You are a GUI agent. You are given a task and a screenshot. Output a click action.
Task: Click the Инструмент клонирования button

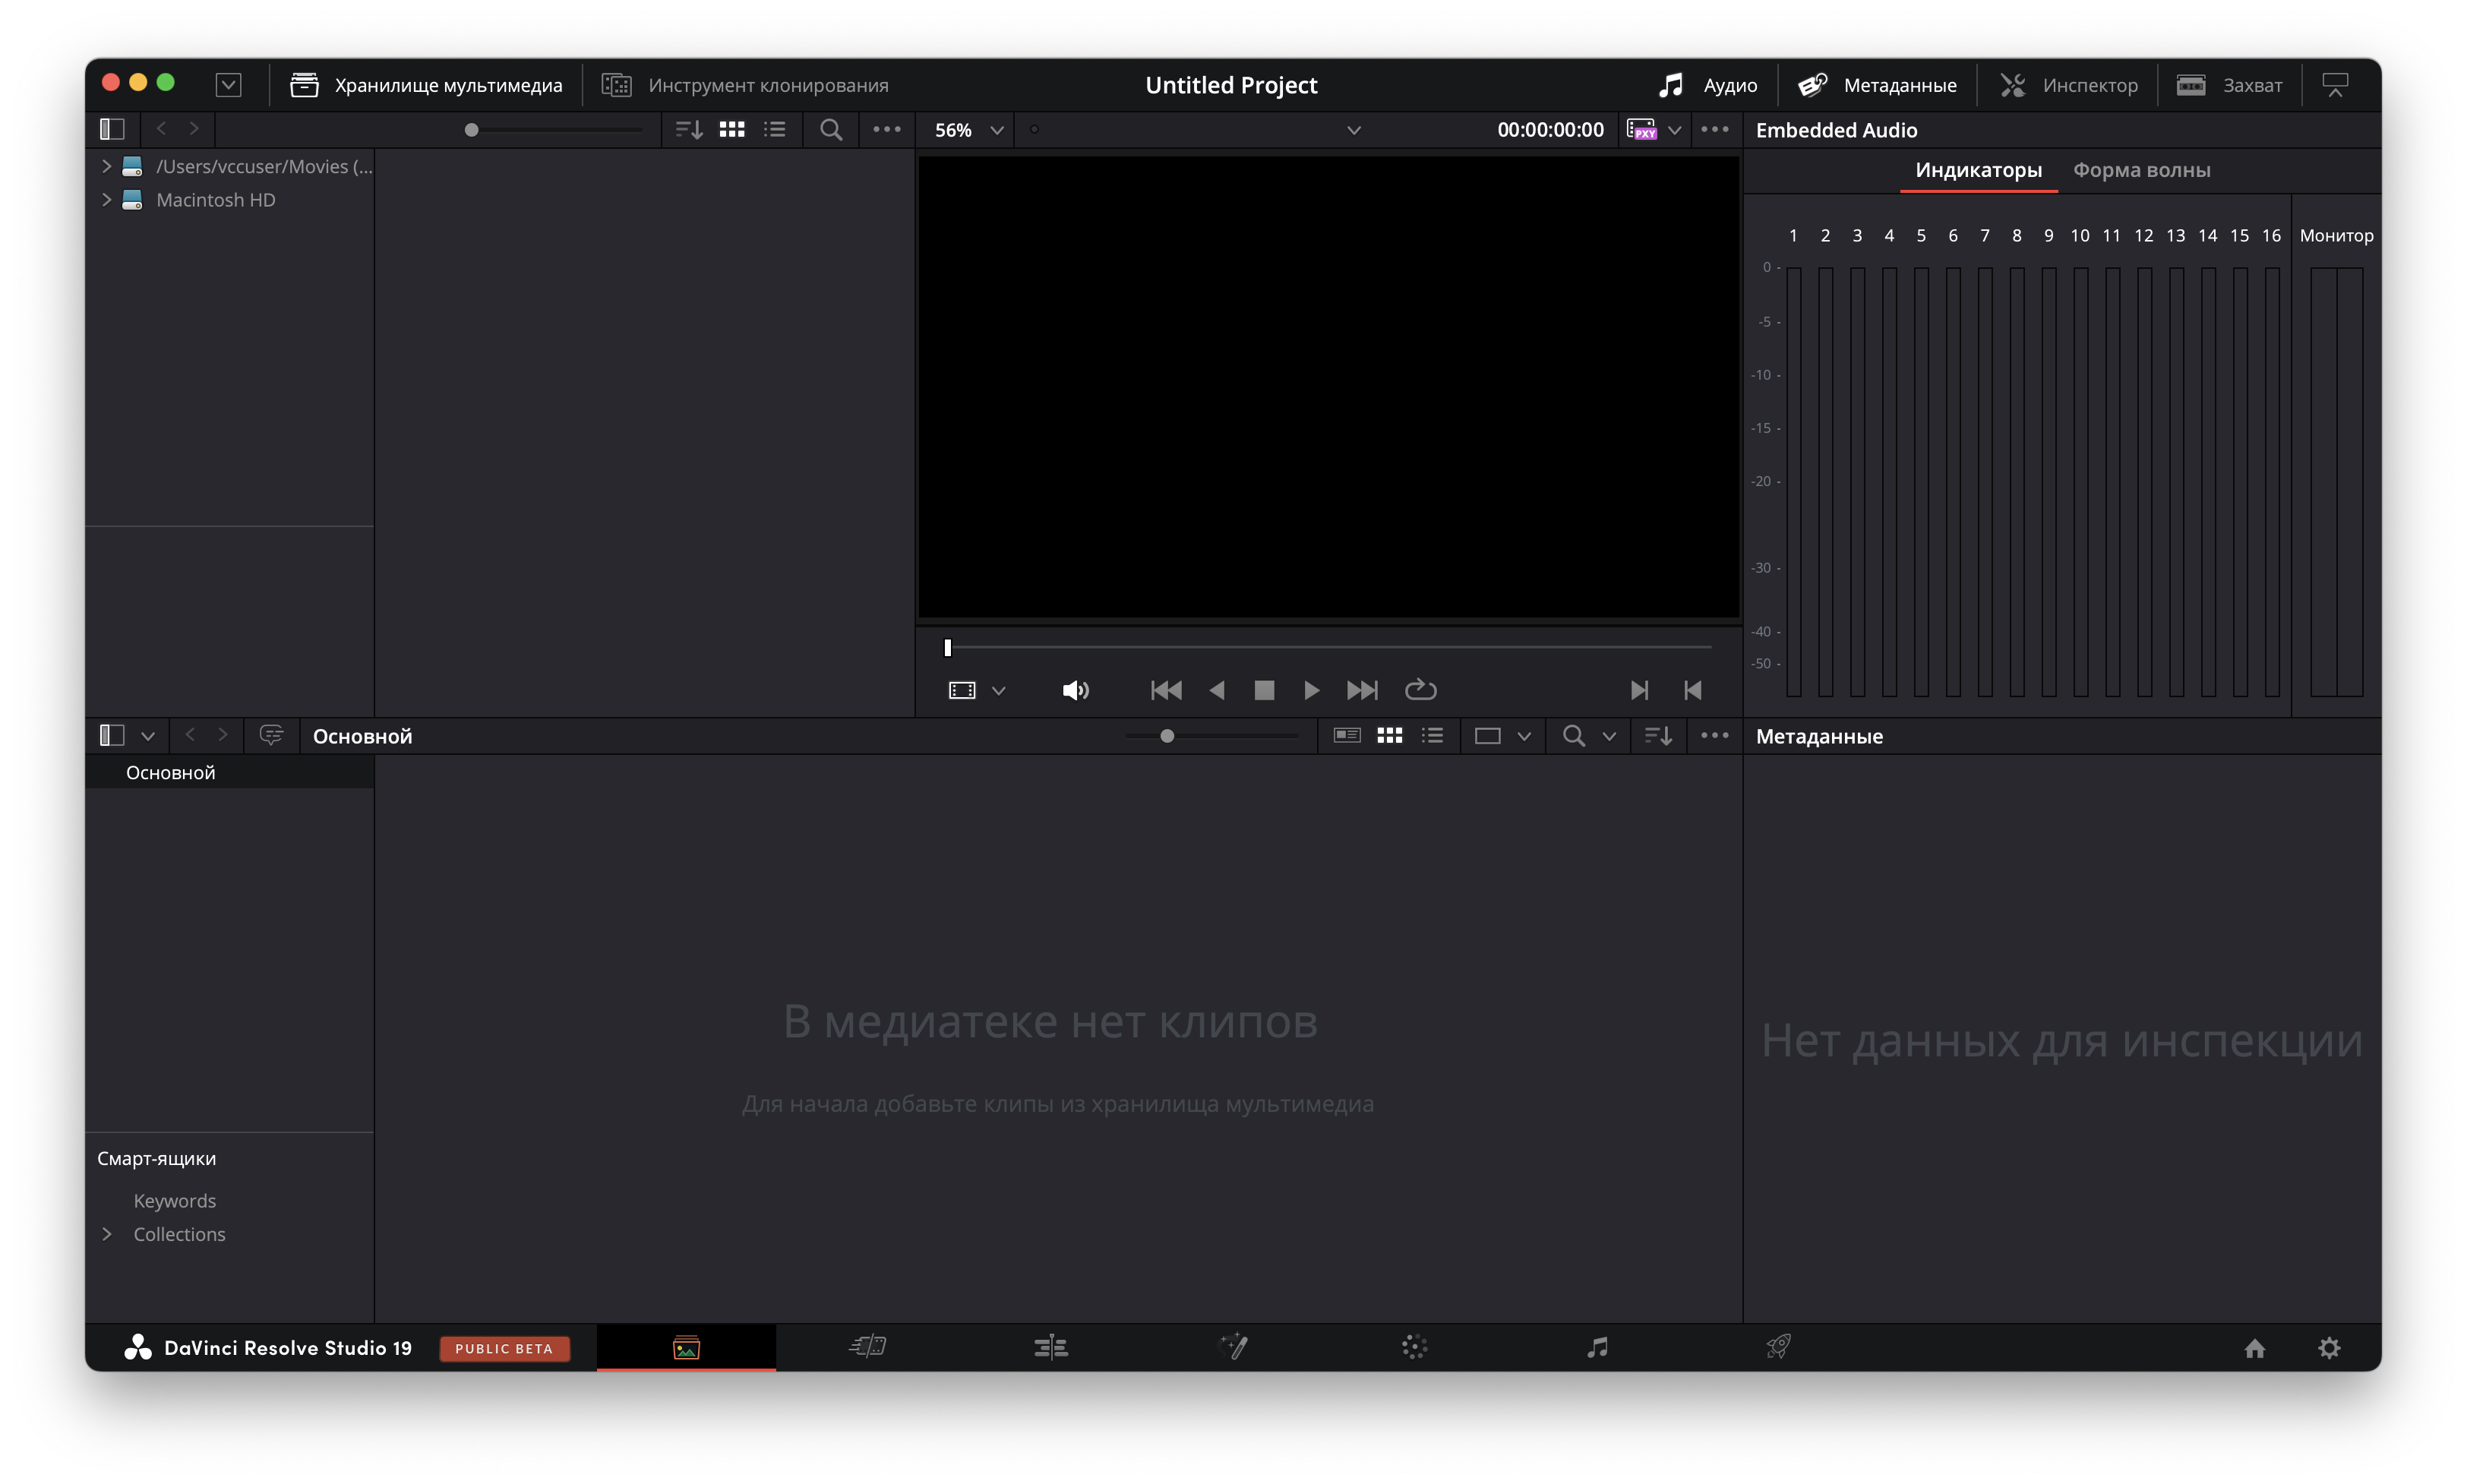point(745,85)
